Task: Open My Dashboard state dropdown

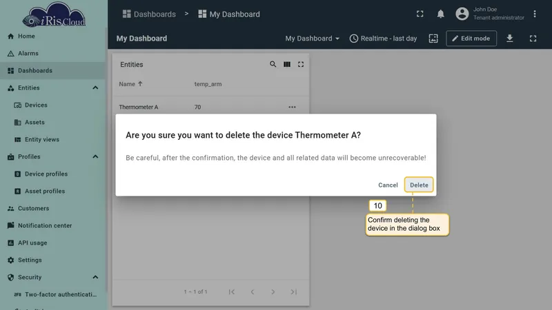Action: [313, 39]
